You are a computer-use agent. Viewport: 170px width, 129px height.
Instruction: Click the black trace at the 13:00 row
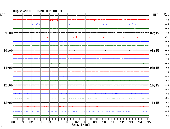pyautogui.click(x=81, y=102)
